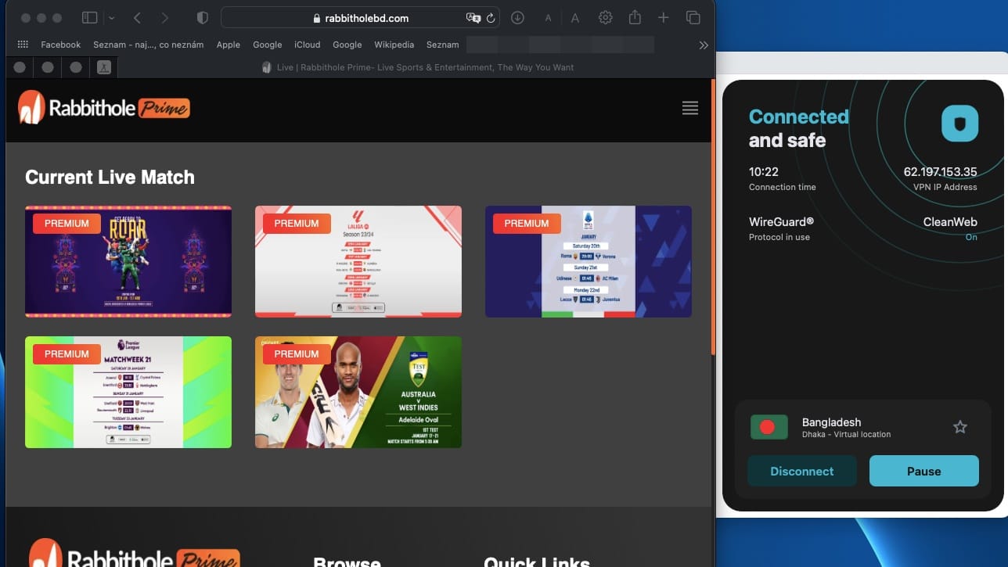Pause the VPN connection
1008x567 pixels.
tap(924, 471)
